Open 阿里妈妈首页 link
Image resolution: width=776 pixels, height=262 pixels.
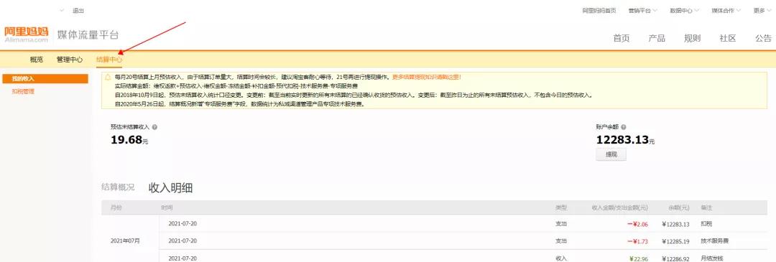coord(599,10)
